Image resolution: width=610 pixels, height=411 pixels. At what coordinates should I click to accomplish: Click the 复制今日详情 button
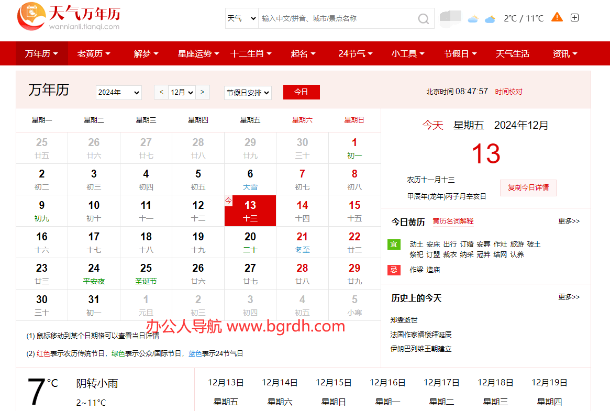[528, 187]
